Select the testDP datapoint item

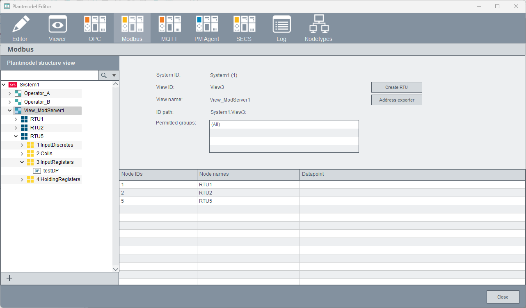(x=51, y=171)
